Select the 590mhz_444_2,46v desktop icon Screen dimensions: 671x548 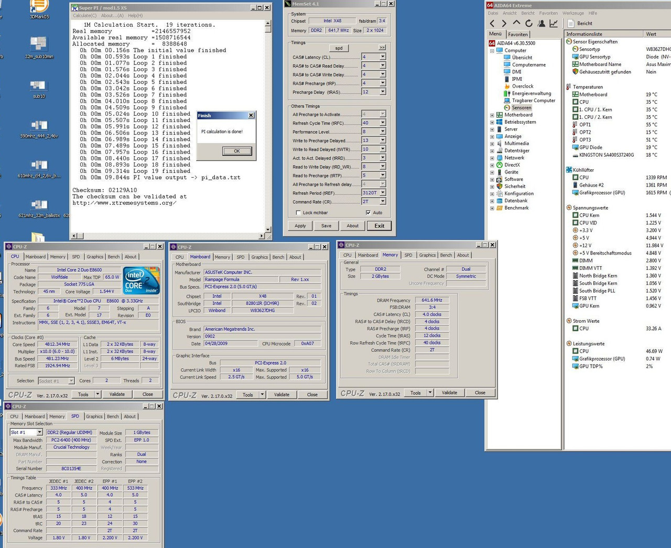(39, 129)
